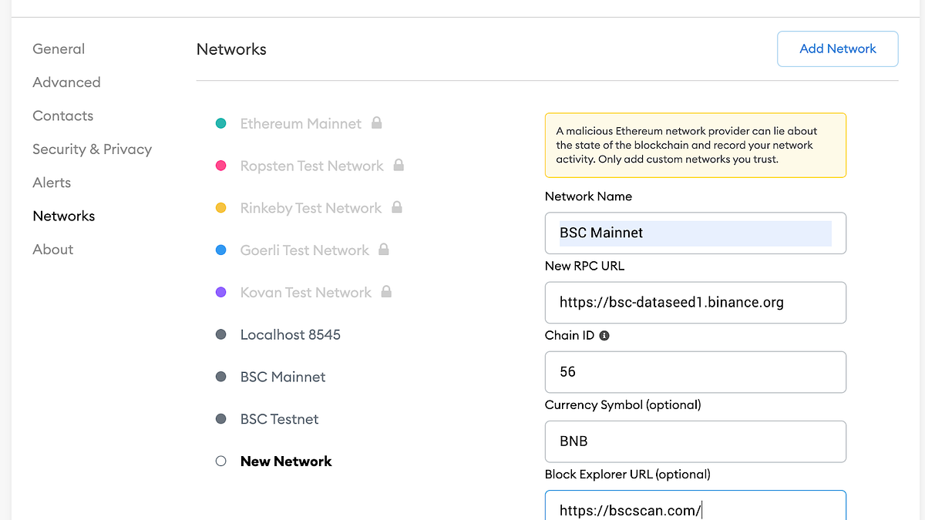Click the Currency Symbol (optional) label
The width and height of the screenshot is (925, 520).
click(623, 404)
